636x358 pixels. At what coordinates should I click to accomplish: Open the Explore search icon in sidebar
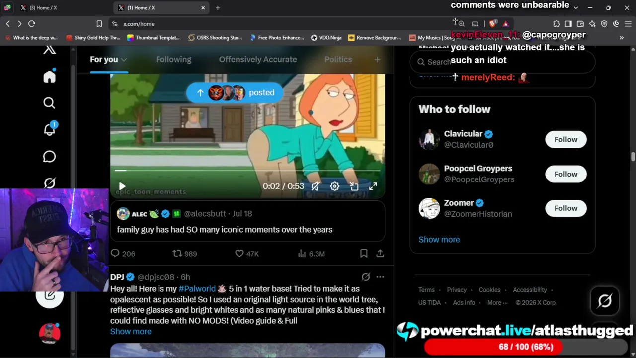49,103
